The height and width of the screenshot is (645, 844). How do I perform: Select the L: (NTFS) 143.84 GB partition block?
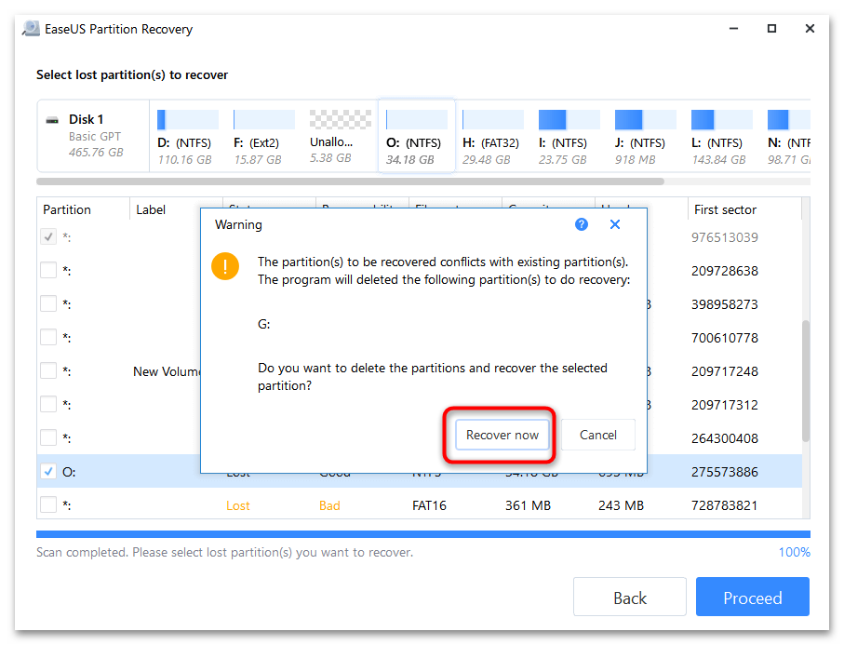(x=722, y=136)
